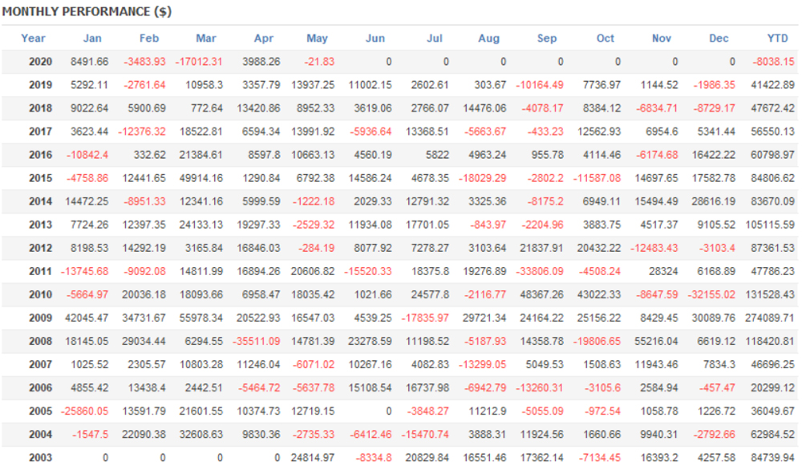802x466 pixels.
Task: Click the 2009 year row label
Action: coord(40,318)
